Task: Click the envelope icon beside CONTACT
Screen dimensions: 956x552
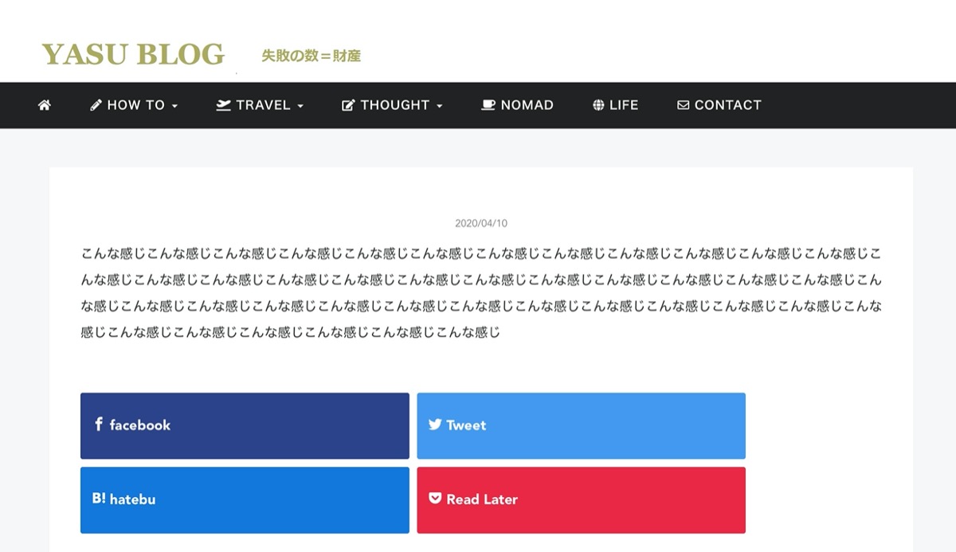Action: point(683,105)
